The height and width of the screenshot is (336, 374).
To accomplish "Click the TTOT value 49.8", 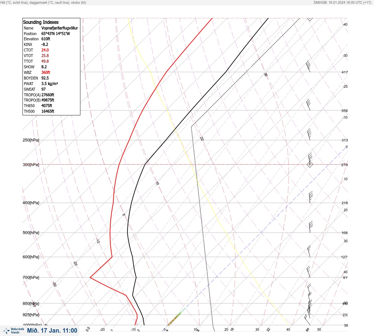I will pyautogui.click(x=45, y=61).
